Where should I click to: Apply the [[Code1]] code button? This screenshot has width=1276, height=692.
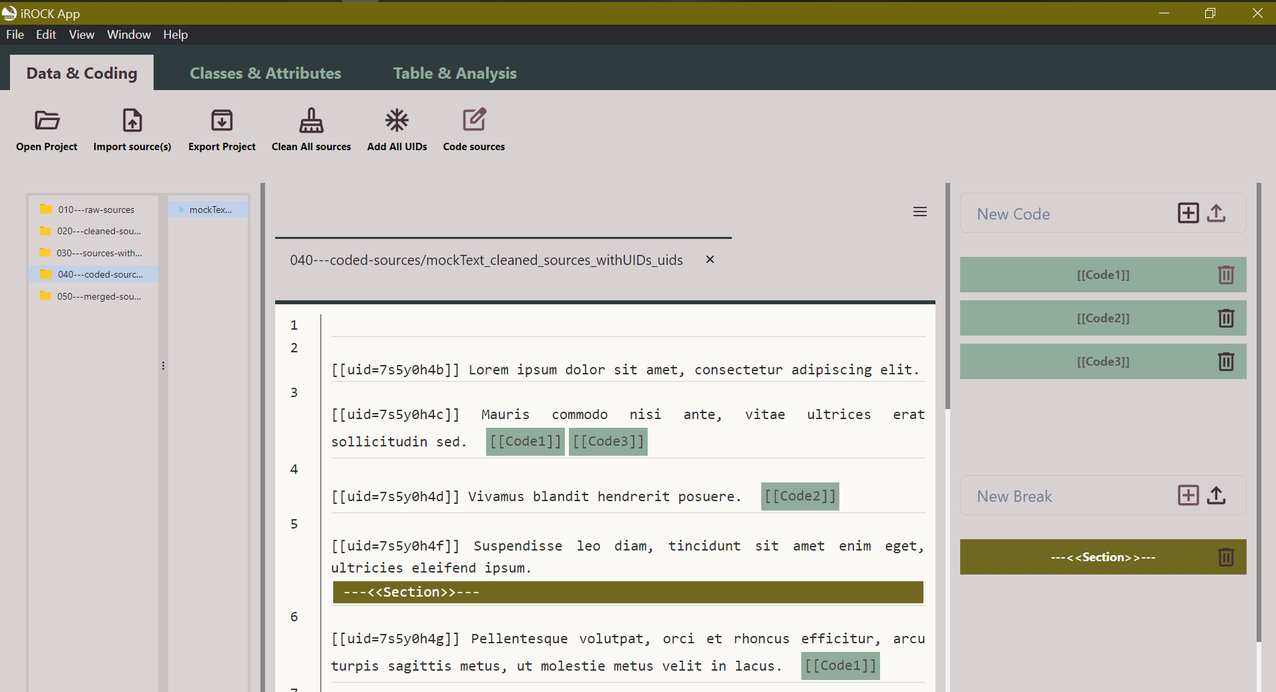(x=1102, y=275)
